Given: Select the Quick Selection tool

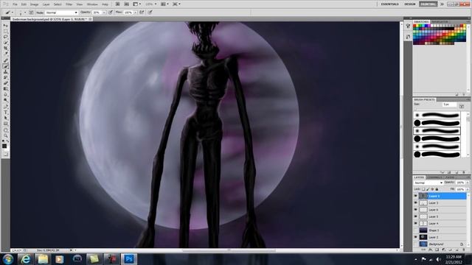Looking at the screenshot, I should [x=5, y=43].
